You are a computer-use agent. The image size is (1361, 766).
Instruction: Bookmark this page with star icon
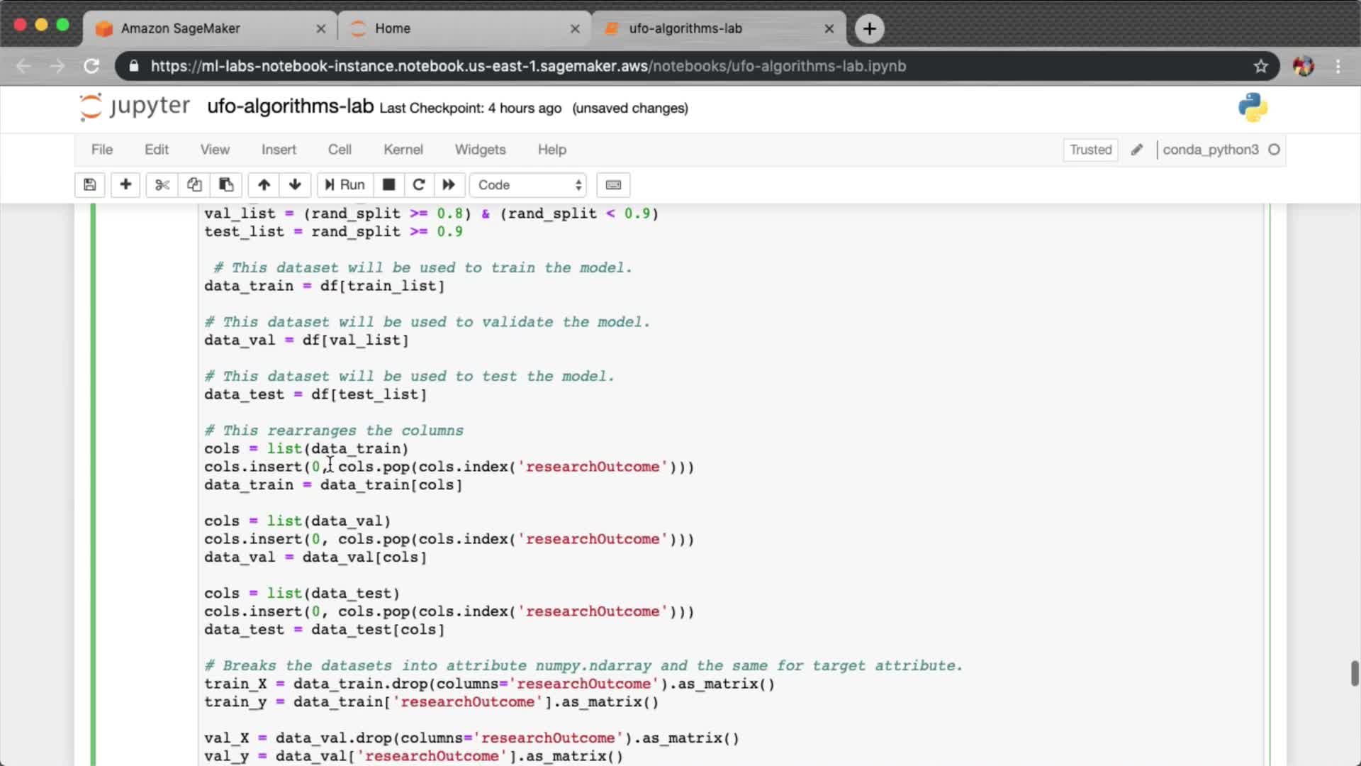point(1260,66)
